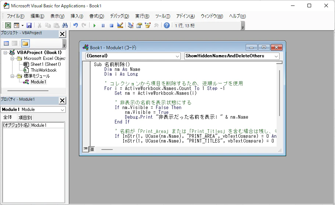This screenshot has height=205, width=335.
Task: Open the Object Browser toolbar icon
Action: [148, 25]
